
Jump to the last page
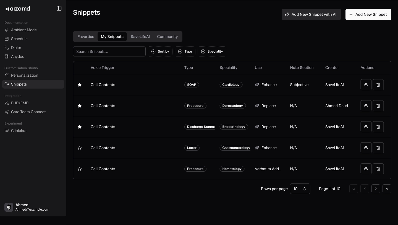(x=387, y=189)
